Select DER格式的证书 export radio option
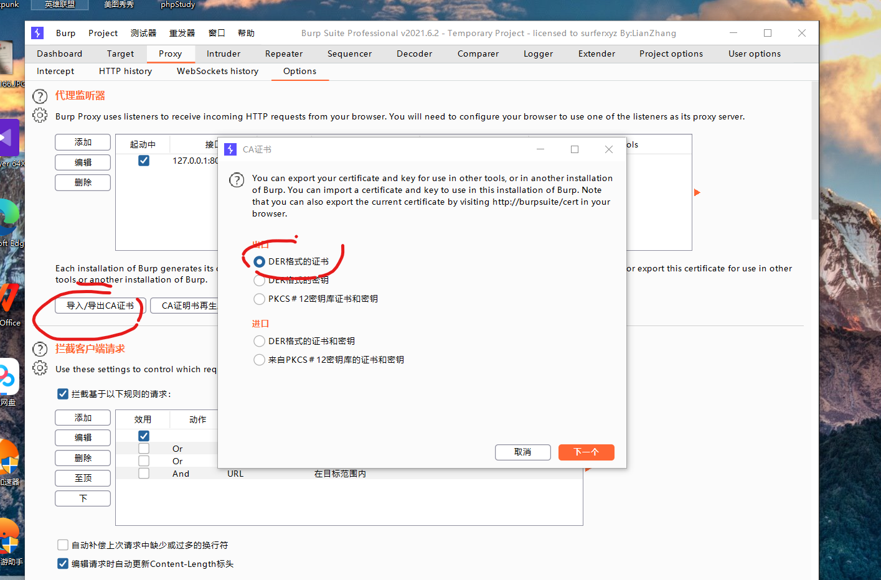The height and width of the screenshot is (580, 881). click(260, 262)
